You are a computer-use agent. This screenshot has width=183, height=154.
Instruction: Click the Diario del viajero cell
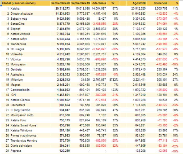[x=21, y=146]
